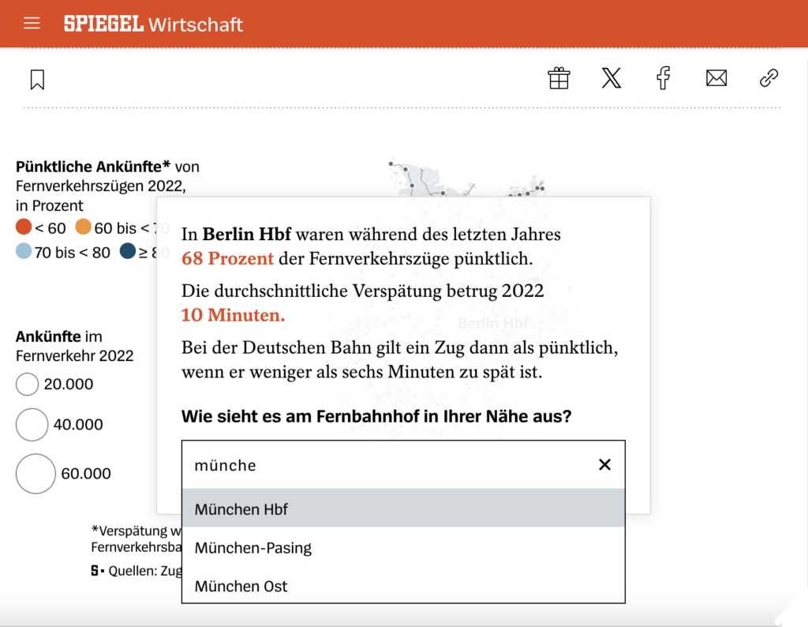The height and width of the screenshot is (627, 808).
Task: Go to SPIEGEL home via the logo
Action: pyautogui.click(x=103, y=24)
